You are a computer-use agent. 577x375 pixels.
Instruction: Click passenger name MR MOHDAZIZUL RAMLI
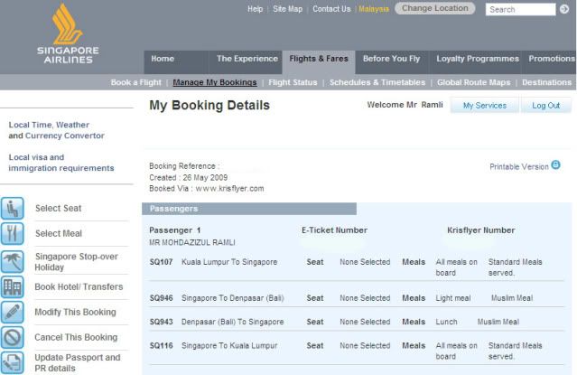[x=192, y=243]
